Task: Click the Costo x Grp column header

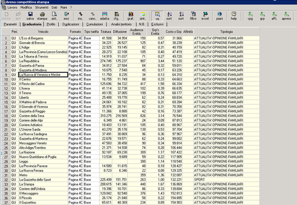Action: [173, 32]
